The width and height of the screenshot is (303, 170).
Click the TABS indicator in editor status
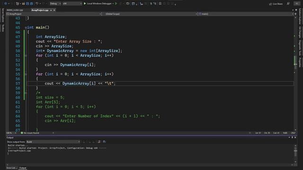(285, 133)
